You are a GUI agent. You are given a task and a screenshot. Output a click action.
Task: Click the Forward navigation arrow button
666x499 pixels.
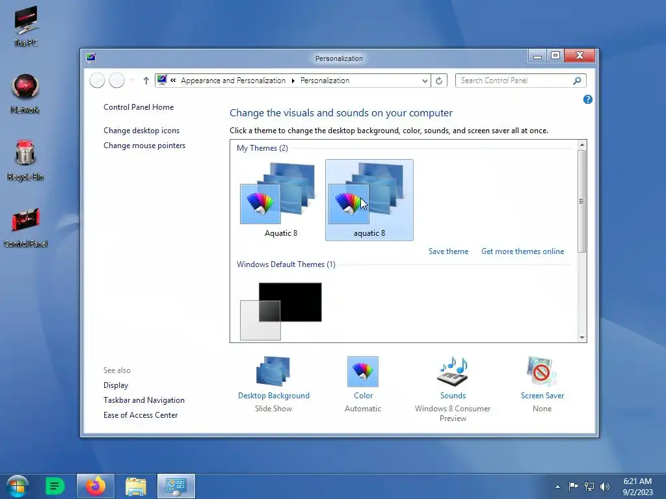(x=117, y=80)
